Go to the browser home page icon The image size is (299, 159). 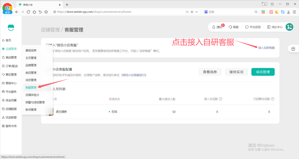(x=34, y=12)
